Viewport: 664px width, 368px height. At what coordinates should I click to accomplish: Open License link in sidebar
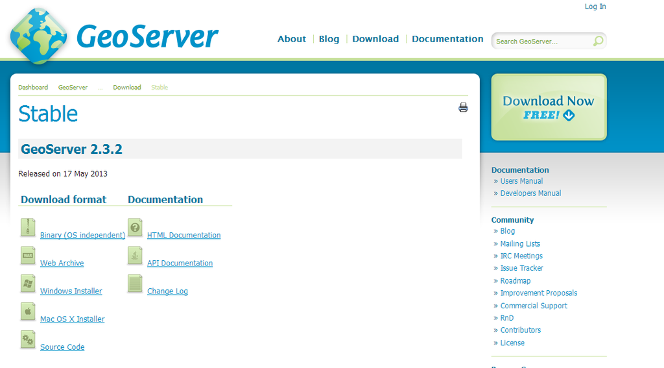512,343
